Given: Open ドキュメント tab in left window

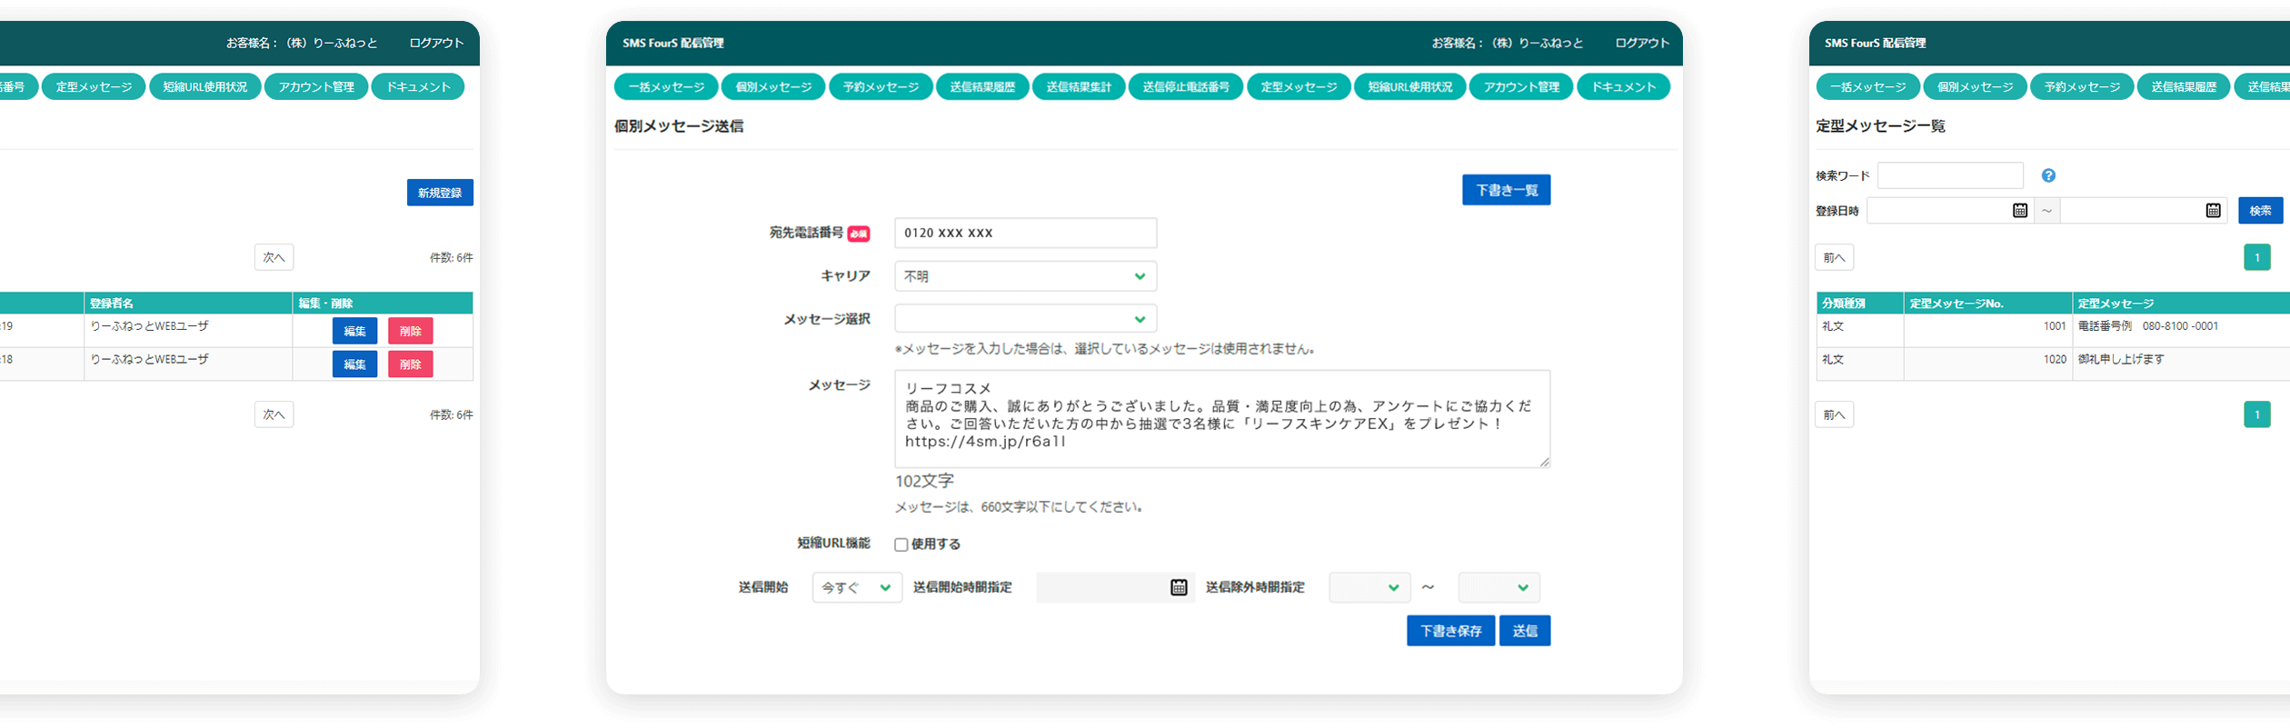Looking at the screenshot, I should [x=418, y=87].
